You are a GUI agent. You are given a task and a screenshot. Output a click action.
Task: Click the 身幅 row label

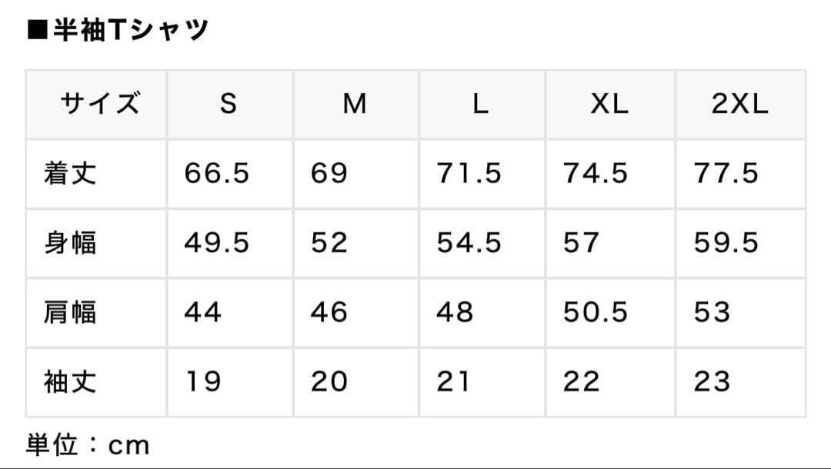pyautogui.click(x=71, y=243)
